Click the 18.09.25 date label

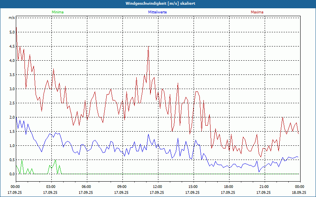point(299,193)
